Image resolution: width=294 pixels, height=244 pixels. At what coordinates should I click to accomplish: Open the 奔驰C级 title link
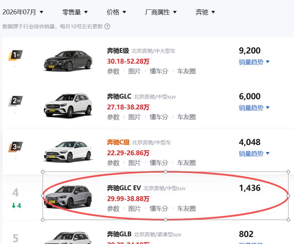[118, 142]
